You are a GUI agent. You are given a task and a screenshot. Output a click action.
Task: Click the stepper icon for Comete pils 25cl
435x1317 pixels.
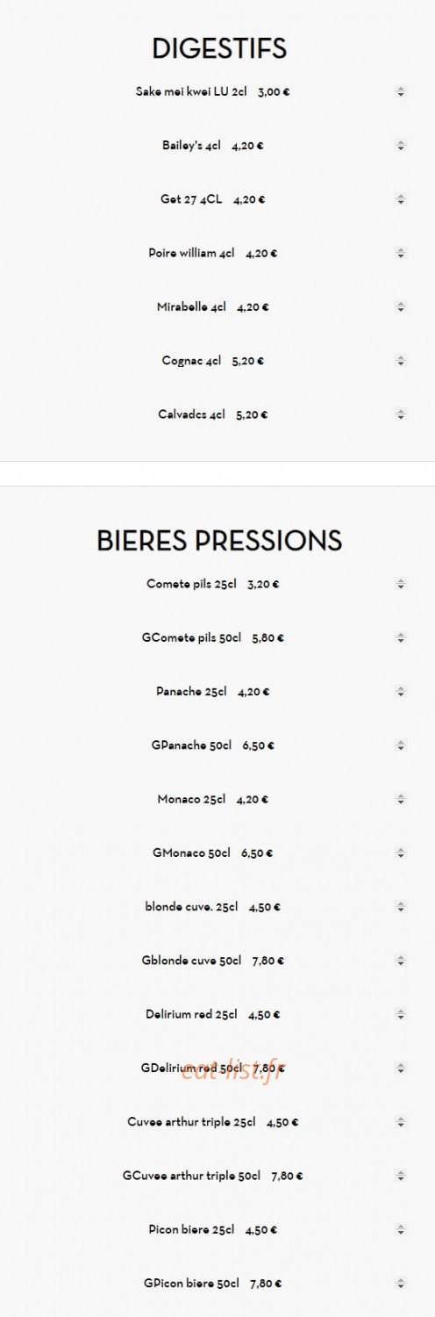401,583
